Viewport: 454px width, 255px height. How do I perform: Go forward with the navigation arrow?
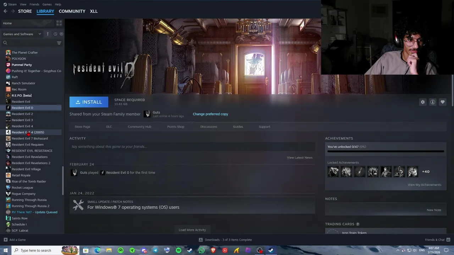tap(13, 11)
